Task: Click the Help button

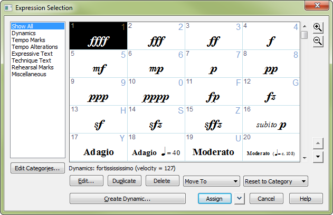Action: click(306, 199)
